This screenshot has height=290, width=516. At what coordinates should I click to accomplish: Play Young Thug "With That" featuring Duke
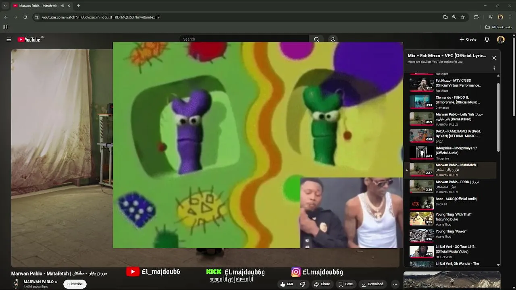point(451,219)
